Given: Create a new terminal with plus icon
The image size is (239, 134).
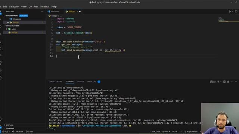Looking at the screenshot, I should [218, 82].
